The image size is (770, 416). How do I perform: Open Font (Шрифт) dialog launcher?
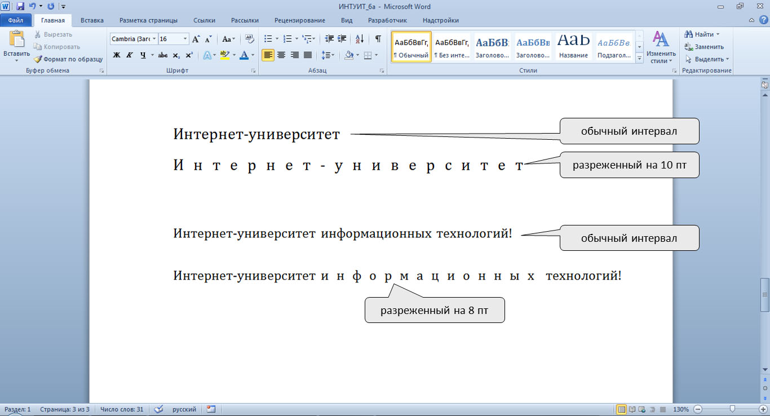(254, 71)
